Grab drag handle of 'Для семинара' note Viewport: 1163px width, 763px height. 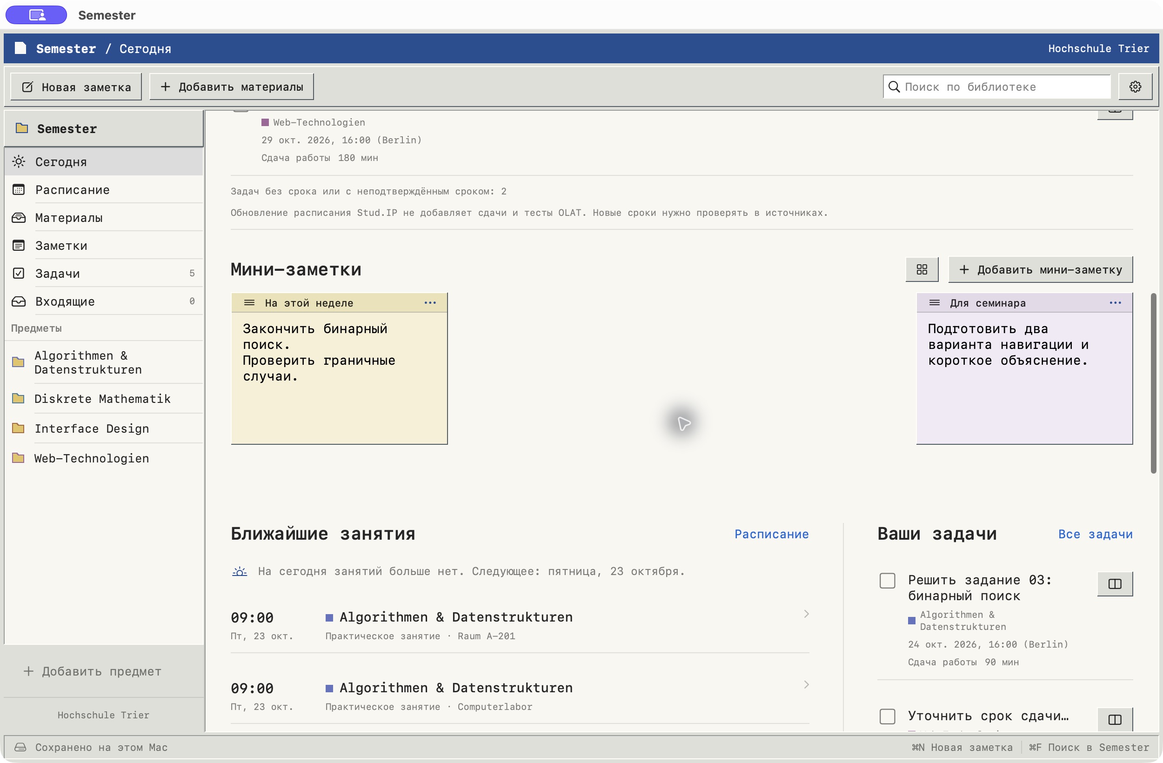934,302
